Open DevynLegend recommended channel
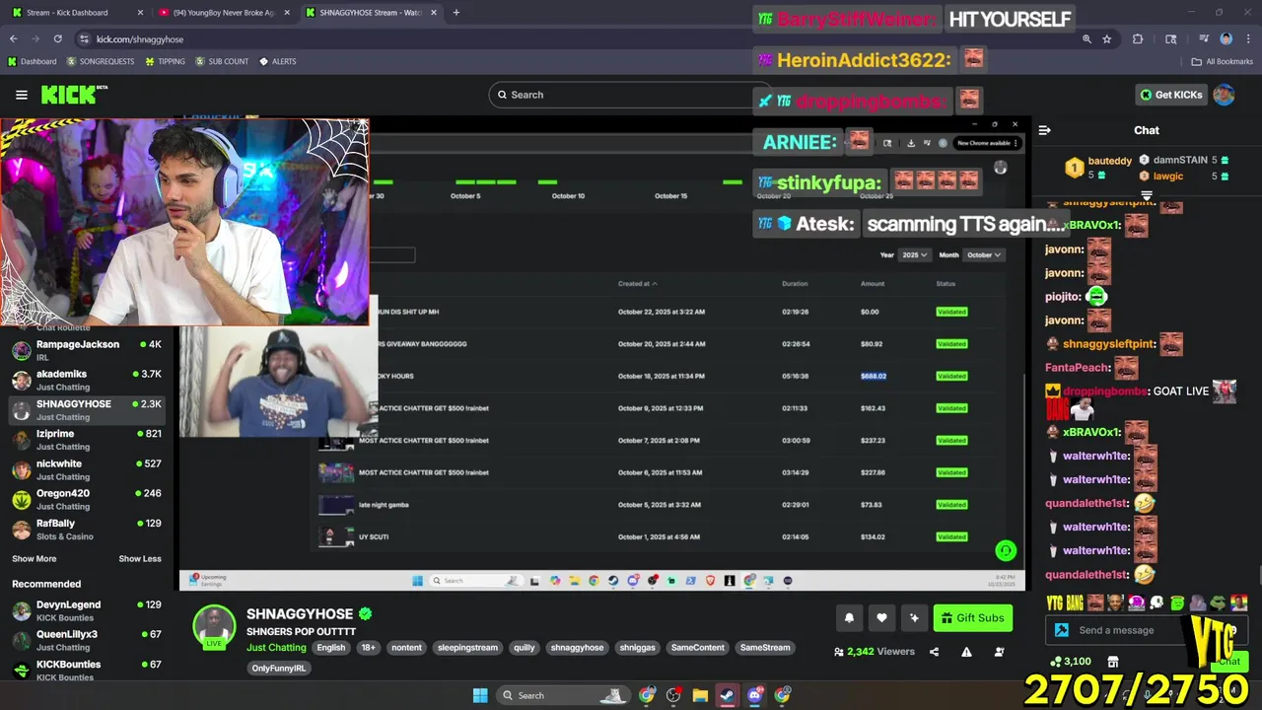The width and height of the screenshot is (1262, 710). click(x=87, y=610)
